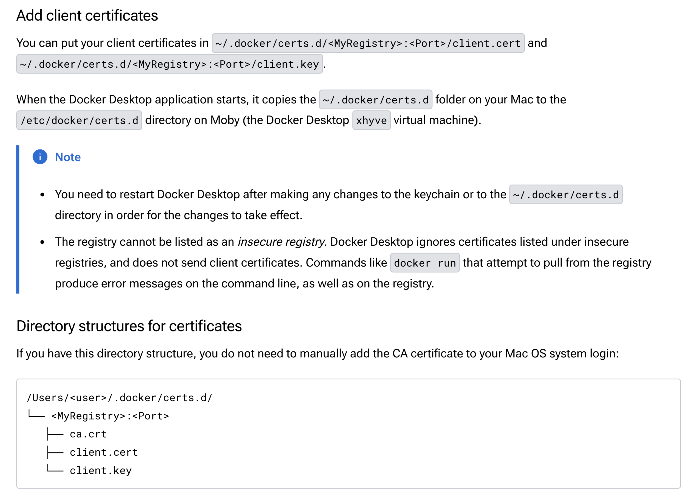Click the 'Directory structures for certificates' heading
This screenshot has height=496, width=692.
(x=129, y=326)
